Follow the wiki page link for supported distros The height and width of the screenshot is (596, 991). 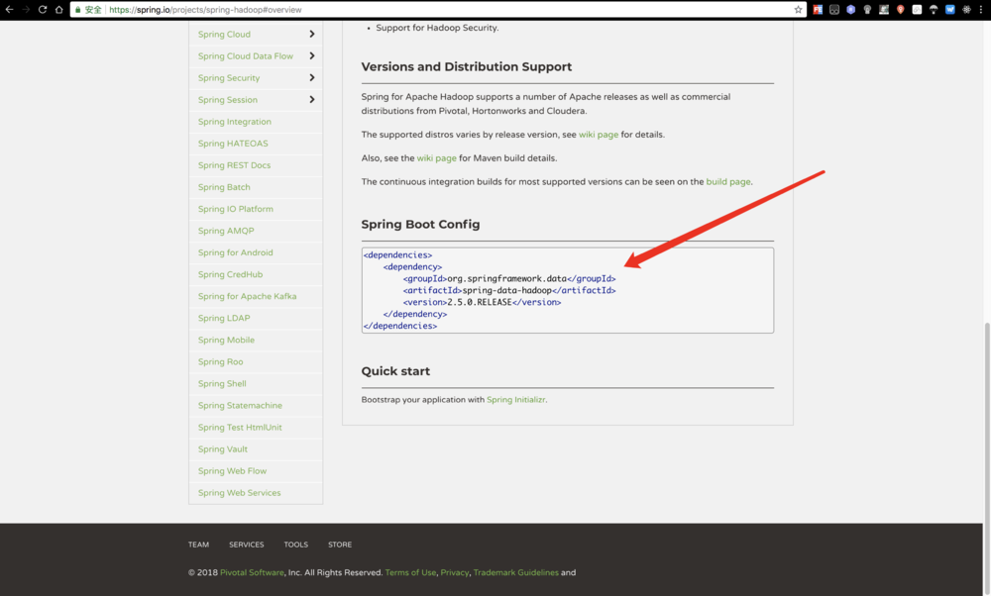point(599,135)
